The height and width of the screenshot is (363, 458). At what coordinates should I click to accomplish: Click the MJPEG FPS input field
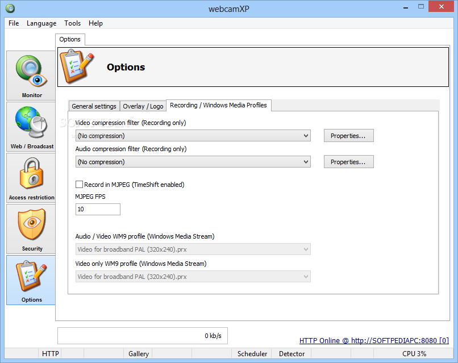coord(98,209)
